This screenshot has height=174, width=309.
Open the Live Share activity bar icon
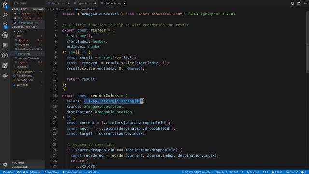coord(5,66)
